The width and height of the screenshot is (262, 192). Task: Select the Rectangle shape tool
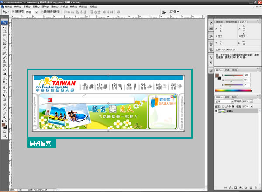[4, 100]
